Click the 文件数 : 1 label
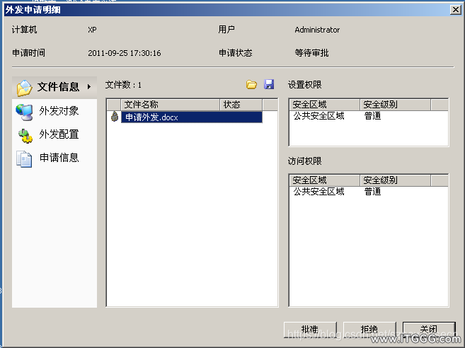Image resolution: width=465 pixels, height=348 pixels. 123,85
